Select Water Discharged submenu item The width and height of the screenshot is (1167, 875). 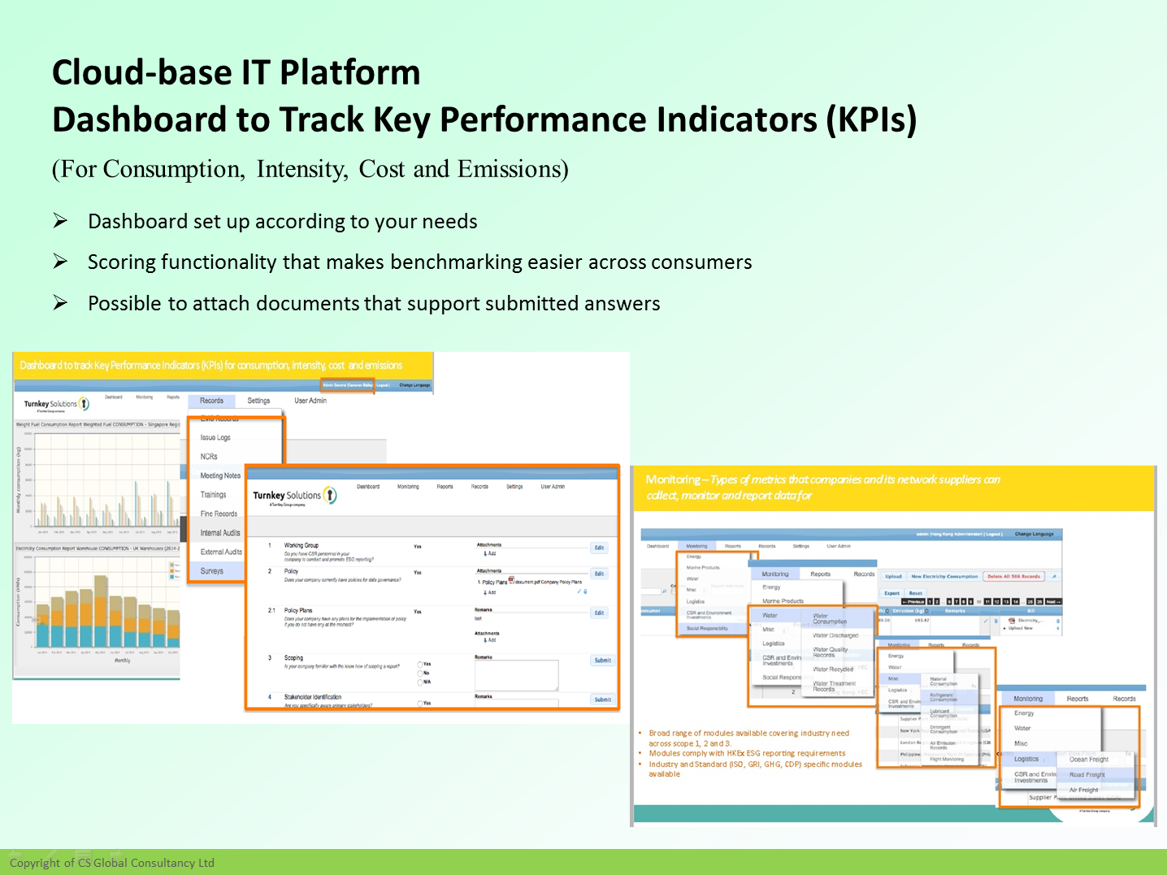(835, 635)
